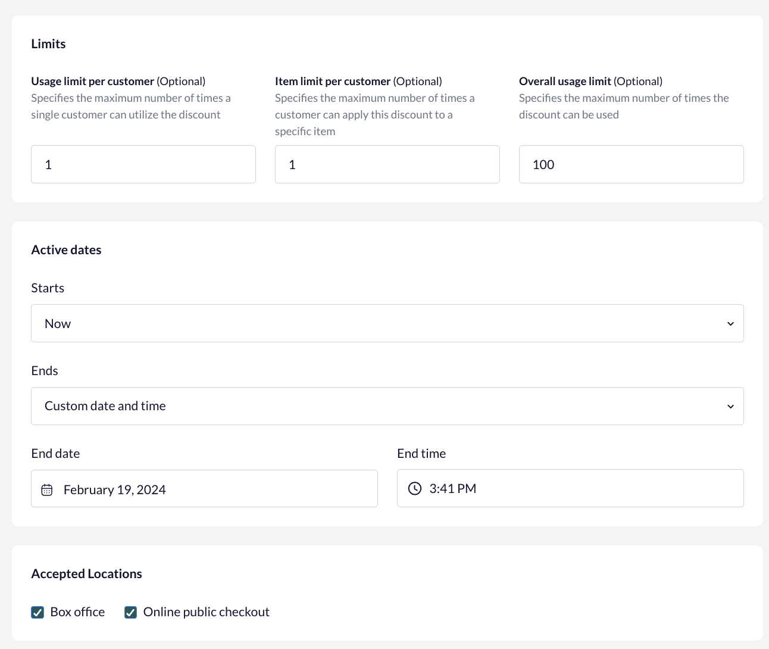Uncheck the Box office checkbox
Viewport: 769px width, 649px height.
click(x=37, y=612)
